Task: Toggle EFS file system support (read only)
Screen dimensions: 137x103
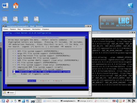Action: (x=41, y=65)
